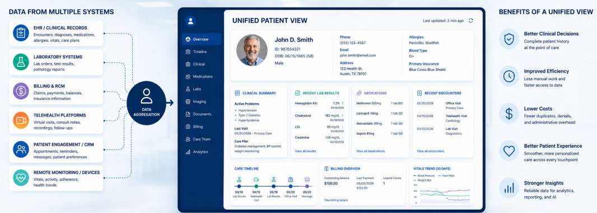Click the Penicillin, Shellfish allergies text

[424, 43]
